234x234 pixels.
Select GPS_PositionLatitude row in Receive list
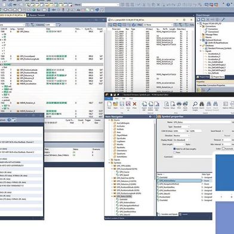(52, 70)
